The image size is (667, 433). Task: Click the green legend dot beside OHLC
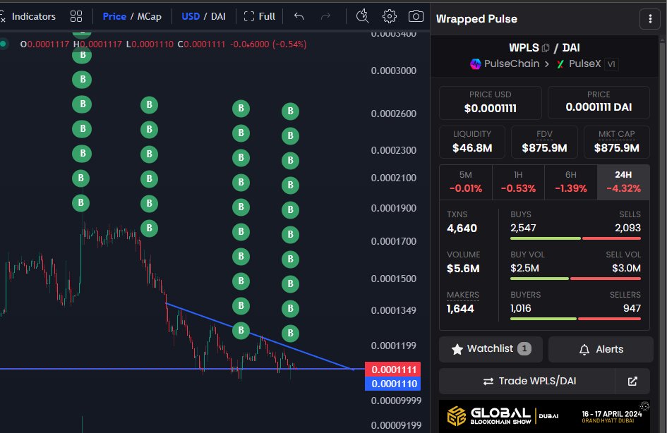tap(3, 44)
